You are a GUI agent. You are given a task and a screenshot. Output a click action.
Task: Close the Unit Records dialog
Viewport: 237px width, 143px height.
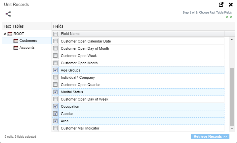tap(231, 5)
